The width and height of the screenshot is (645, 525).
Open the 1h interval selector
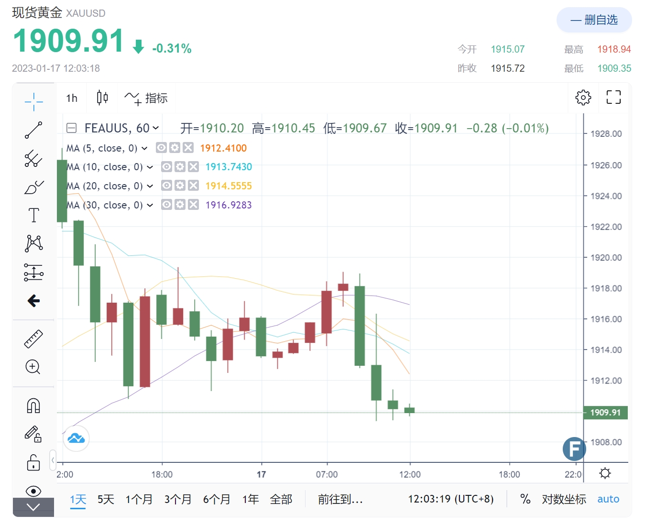pos(72,98)
